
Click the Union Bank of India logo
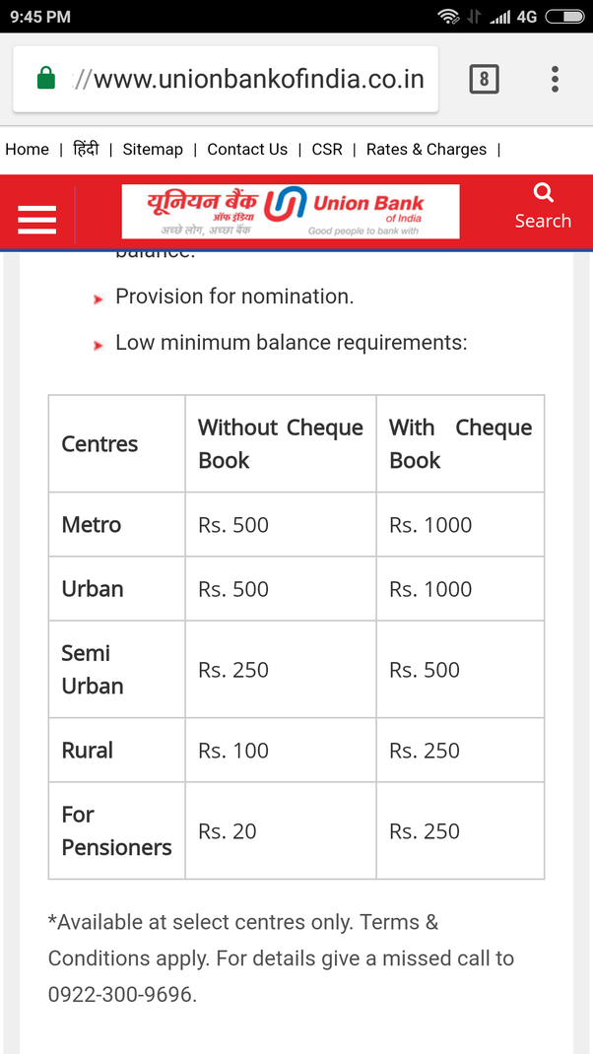pos(291,212)
